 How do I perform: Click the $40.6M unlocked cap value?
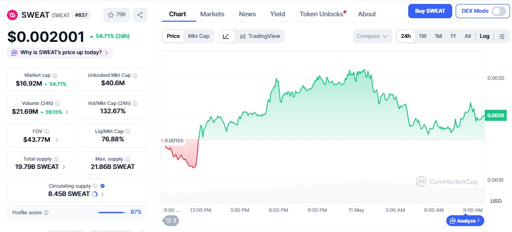[x=113, y=83]
